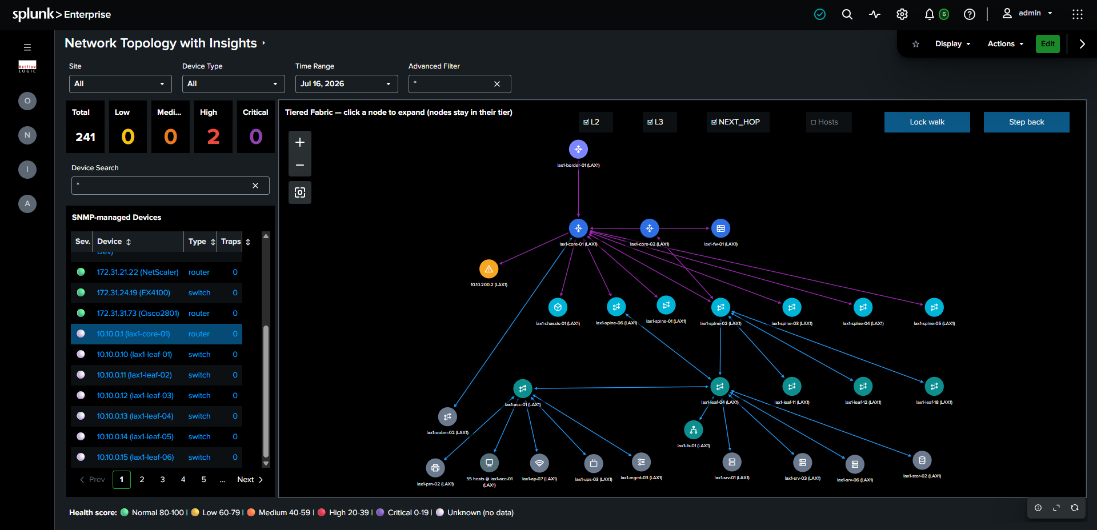
Task: Open the Actions menu
Action: coord(1006,44)
